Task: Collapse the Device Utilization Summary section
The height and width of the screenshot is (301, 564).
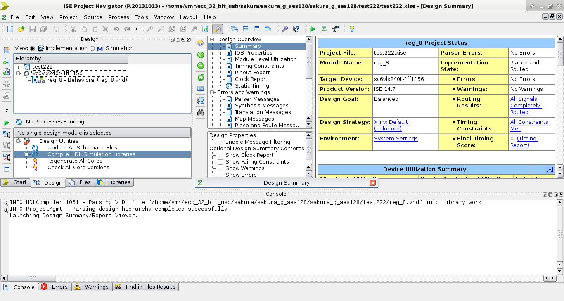Action: click(550, 169)
